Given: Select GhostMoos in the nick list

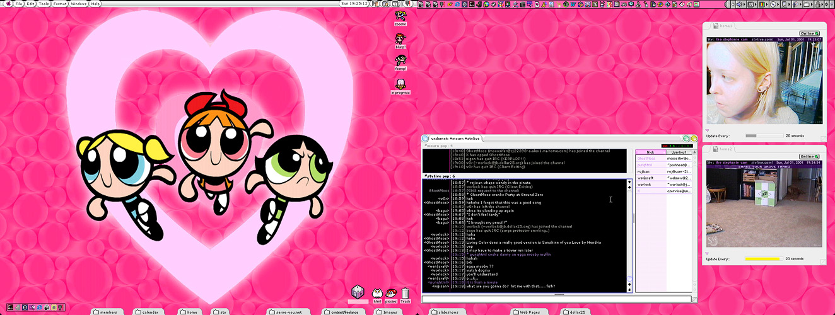Looking at the screenshot, I should pos(647,158).
